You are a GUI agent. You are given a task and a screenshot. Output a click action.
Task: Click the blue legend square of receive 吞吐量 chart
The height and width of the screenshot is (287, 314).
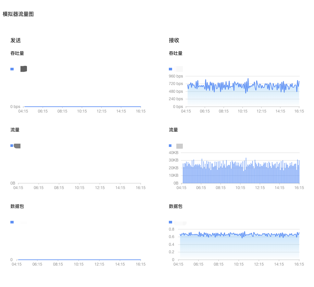point(170,69)
